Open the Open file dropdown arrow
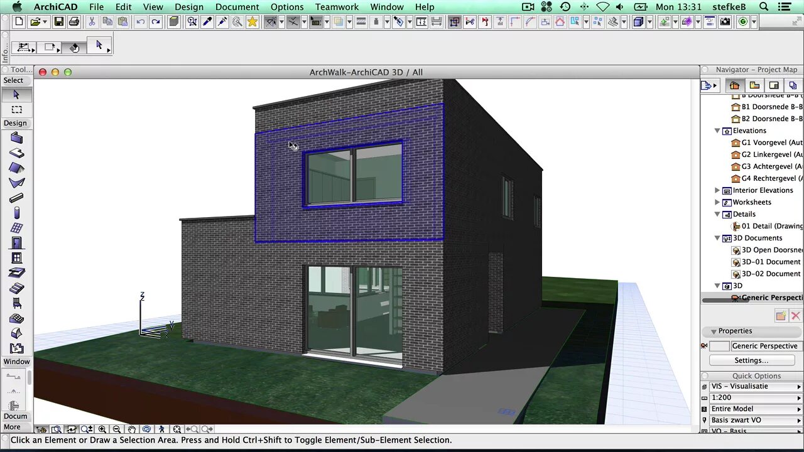This screenshot has height=452, width=804. coord(45,22)
